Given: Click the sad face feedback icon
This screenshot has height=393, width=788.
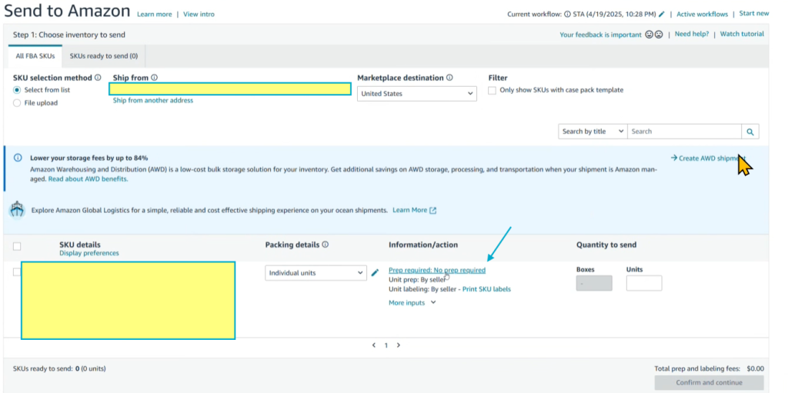Looking at the screenshot, I should [x=659, y=35].
